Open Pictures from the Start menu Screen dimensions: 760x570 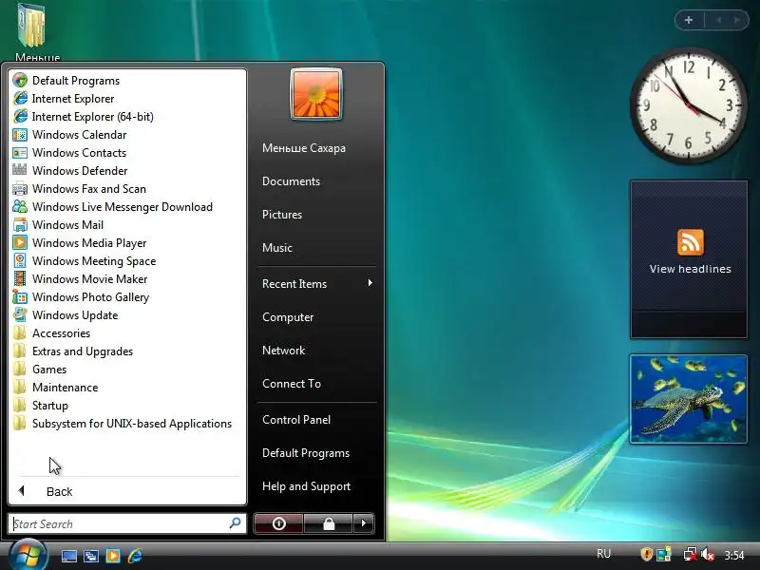point(282,215)
